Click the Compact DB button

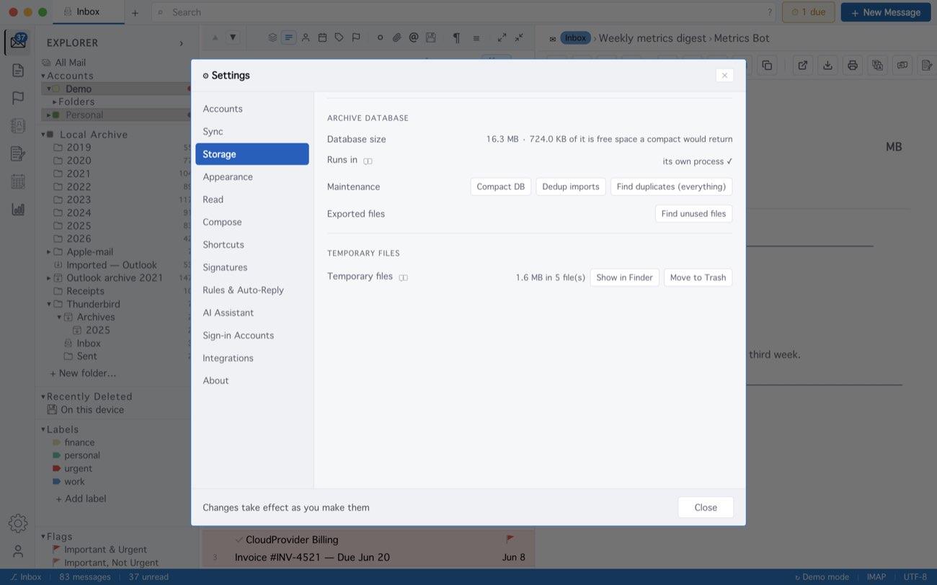click(x=501, y=187)
